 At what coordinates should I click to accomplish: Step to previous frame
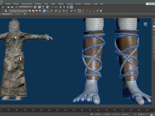tap(139, 114)
